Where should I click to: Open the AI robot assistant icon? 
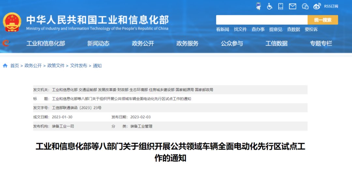point(258,6)
